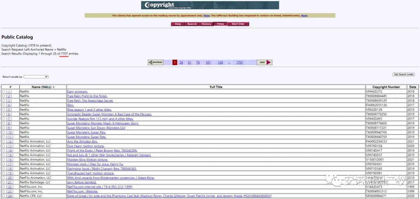Open 'Edge of Great / by Julie and the Phantoms' link
Image resolution: width=420 pixels, height=199 pixels.
click(x=170, y=196)
